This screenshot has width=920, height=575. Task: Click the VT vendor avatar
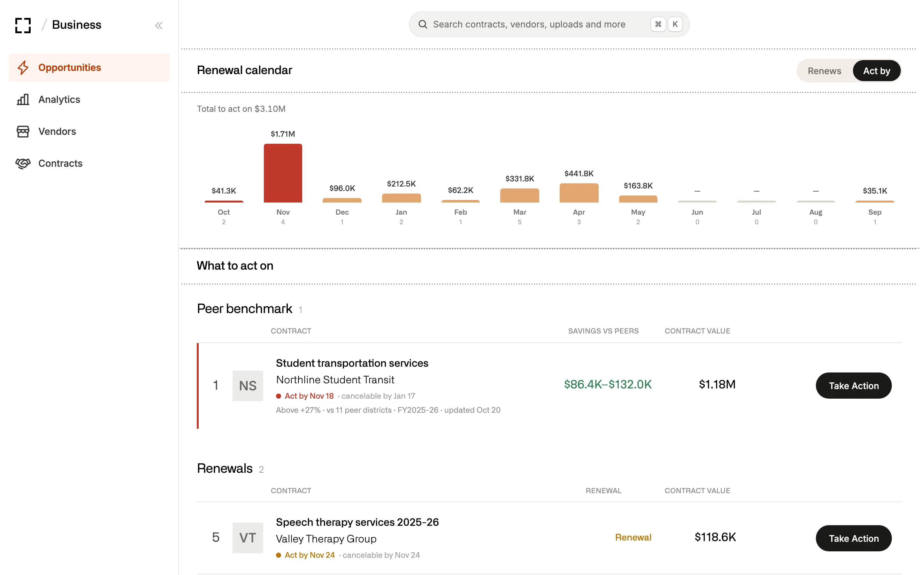pos(248,538)
